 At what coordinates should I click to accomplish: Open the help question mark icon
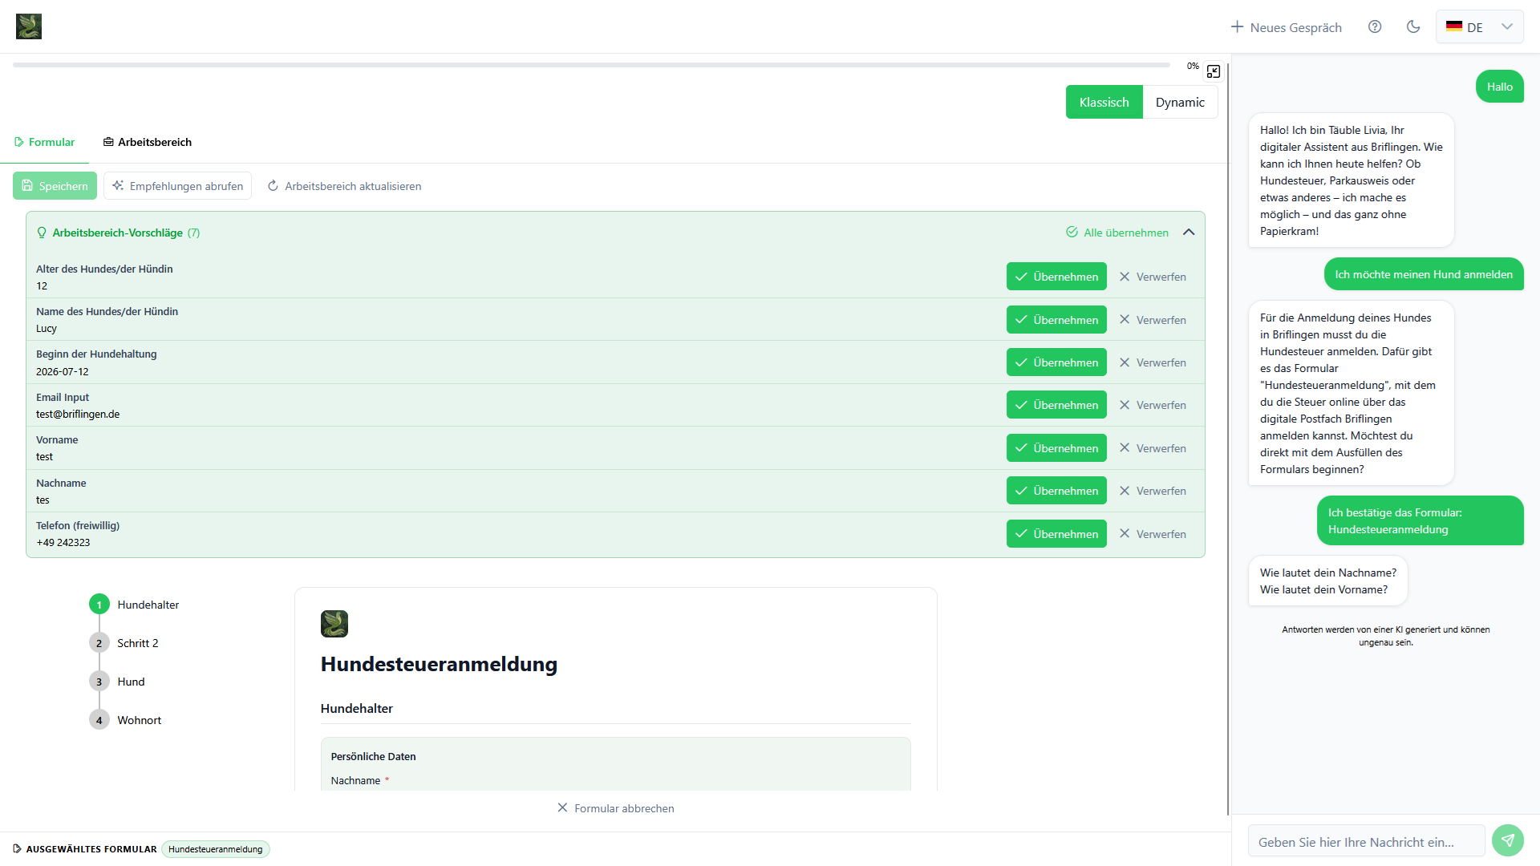(1375, 26)
